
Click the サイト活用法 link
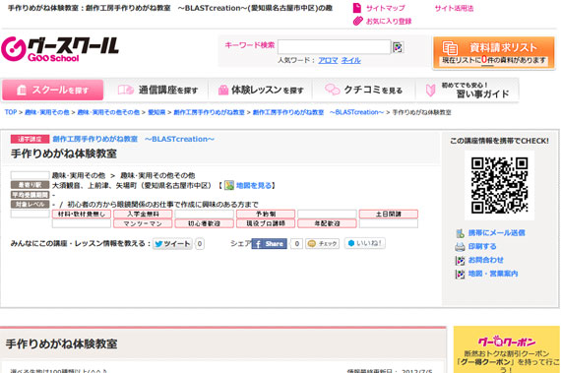click(454, 8)
